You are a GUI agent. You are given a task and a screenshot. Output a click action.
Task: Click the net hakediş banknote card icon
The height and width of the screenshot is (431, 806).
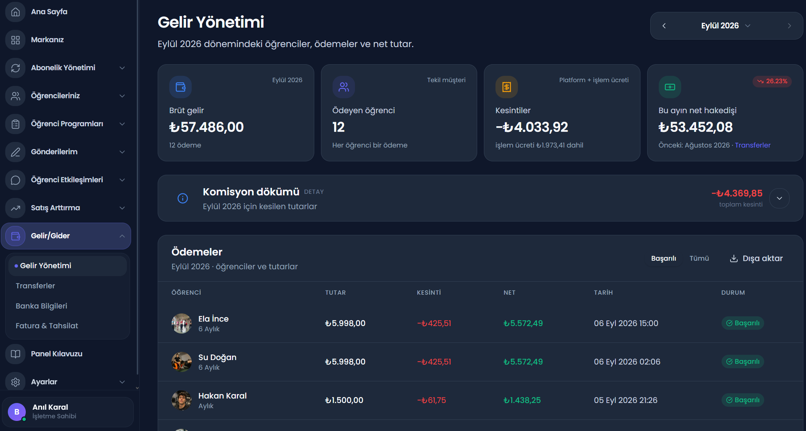[x=670, y=87]
